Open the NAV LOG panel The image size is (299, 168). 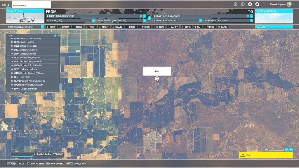pyautogui.click(x=274, y=27)
